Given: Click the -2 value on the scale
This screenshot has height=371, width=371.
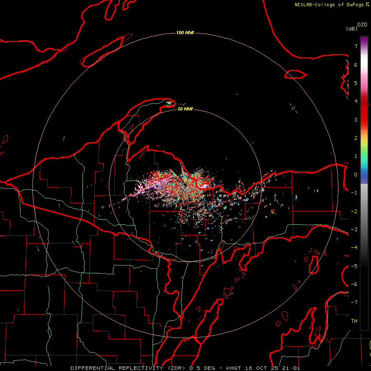Looking at the screenshot, I should pos(354,211).
